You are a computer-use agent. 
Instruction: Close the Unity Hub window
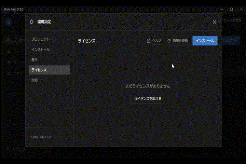(241, 9)
